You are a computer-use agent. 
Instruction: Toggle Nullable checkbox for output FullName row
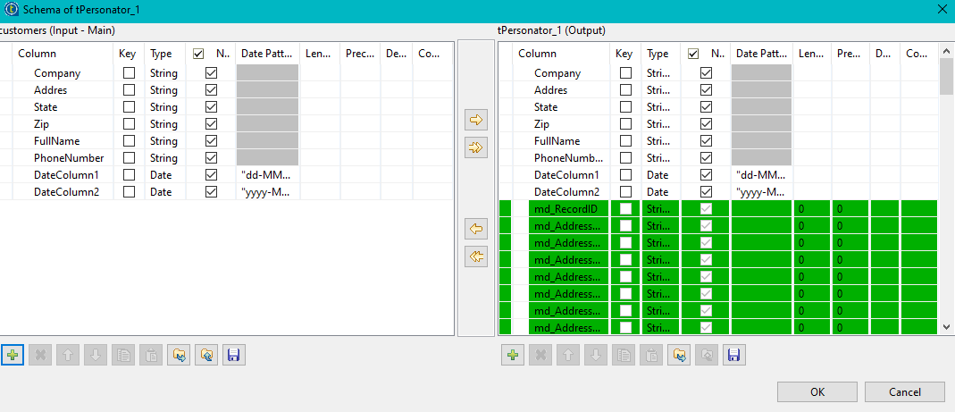(x=707, y=141)
